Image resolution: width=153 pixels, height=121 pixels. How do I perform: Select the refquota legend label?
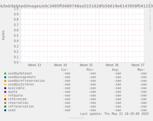[15, 96]
